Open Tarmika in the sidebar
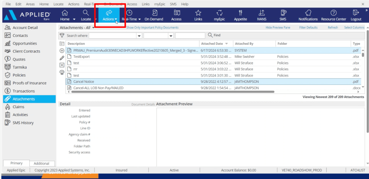This screenshot has width=369, height=179. click(20, 67)
